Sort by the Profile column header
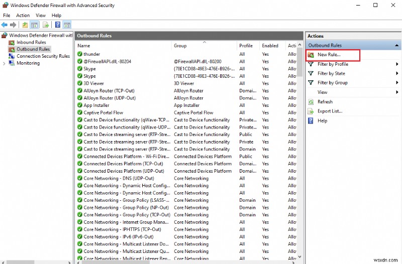402x264 pixels. 248,46
